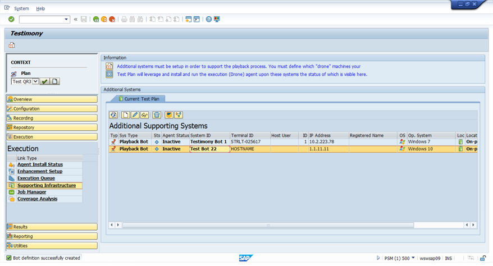Click the Terminal ID column header

coord(250,135)
